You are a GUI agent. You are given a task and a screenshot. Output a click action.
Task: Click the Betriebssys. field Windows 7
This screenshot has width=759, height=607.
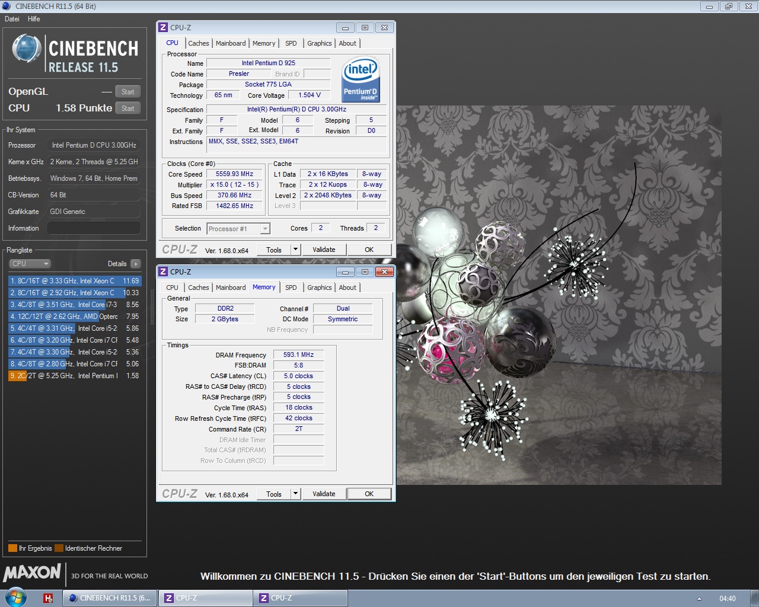(94, 178)
